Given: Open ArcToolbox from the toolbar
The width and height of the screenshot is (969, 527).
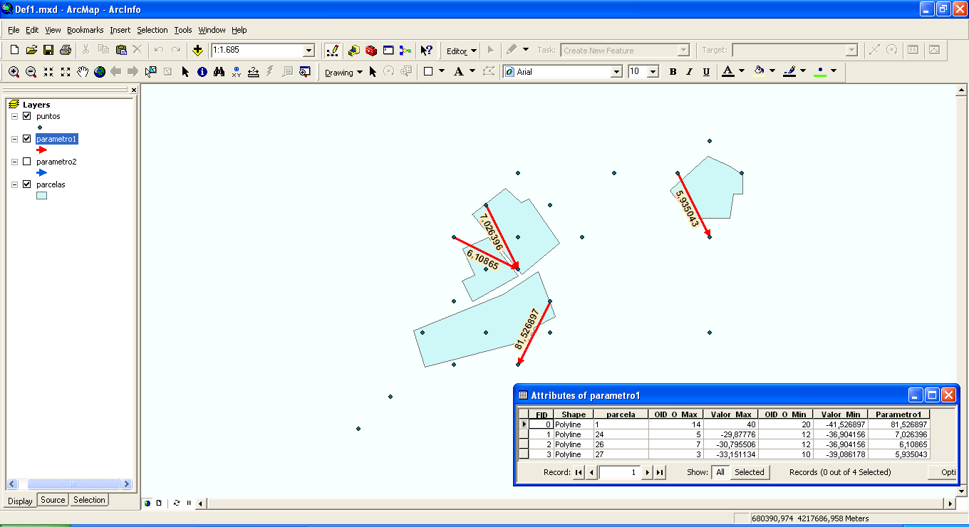Looking at the screenshot, I should point(371,51).
